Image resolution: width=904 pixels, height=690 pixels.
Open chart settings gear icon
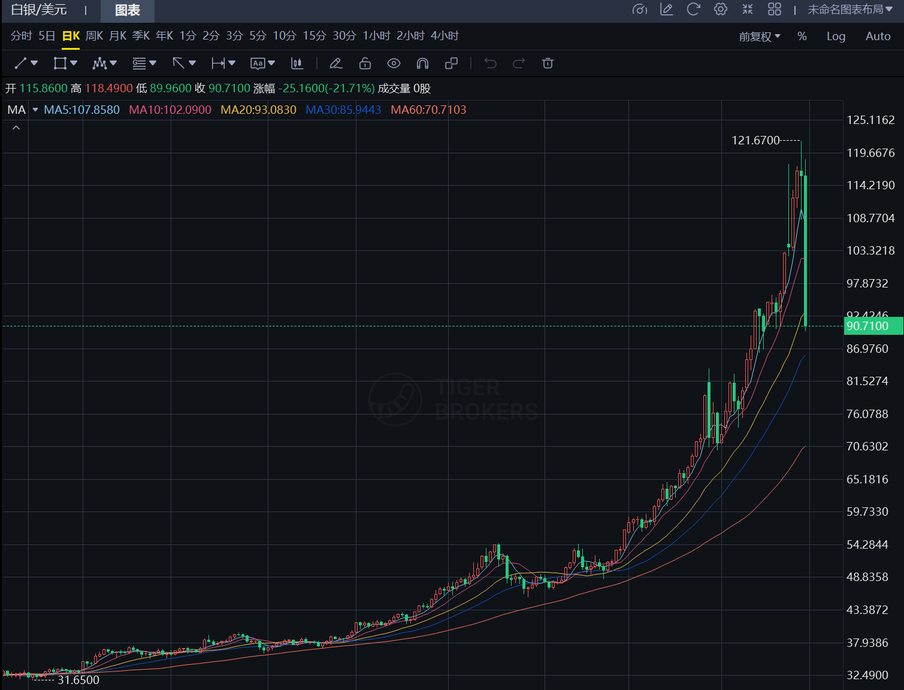[x=721, y=10]
